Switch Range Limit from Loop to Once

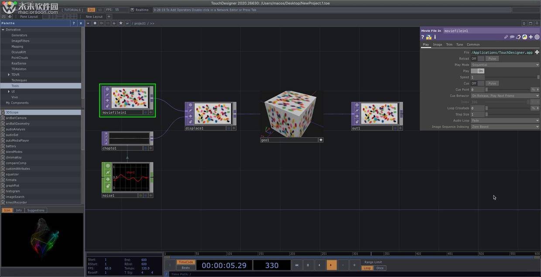pyautogui.click(x=380, y=268)
